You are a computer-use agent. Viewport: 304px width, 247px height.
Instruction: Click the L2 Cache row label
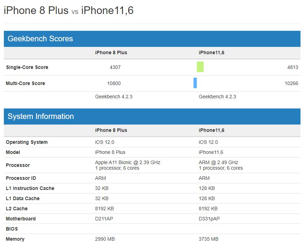[16, 209]
